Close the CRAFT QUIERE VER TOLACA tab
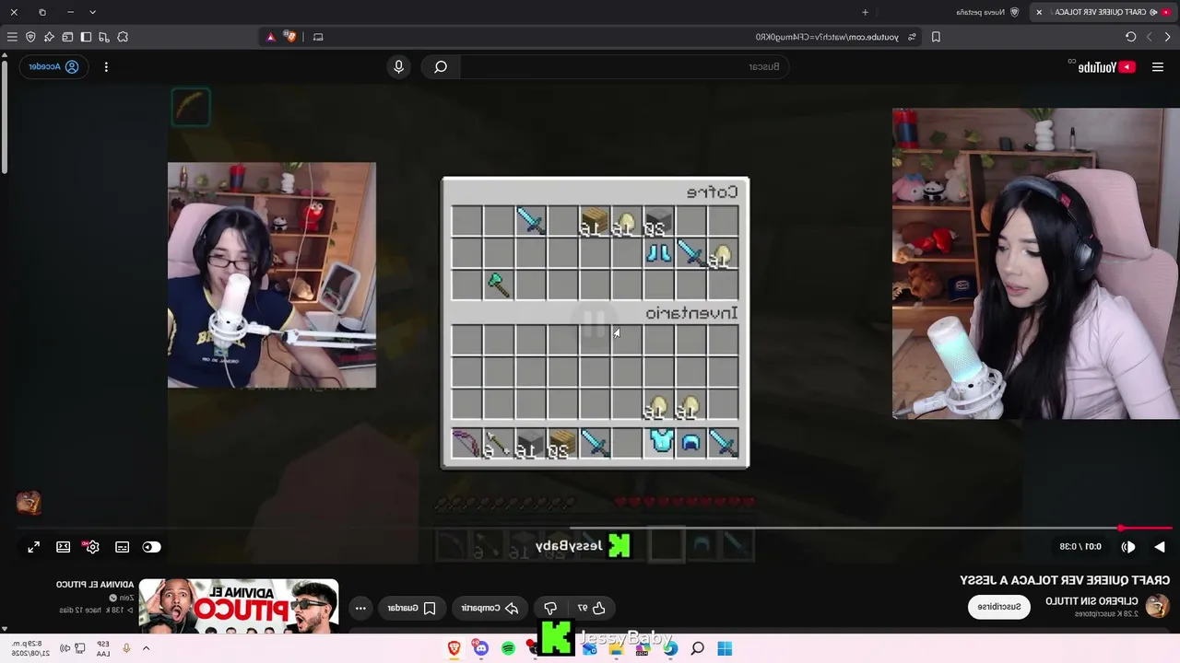1180x663 pixels. click(1039, 12)
